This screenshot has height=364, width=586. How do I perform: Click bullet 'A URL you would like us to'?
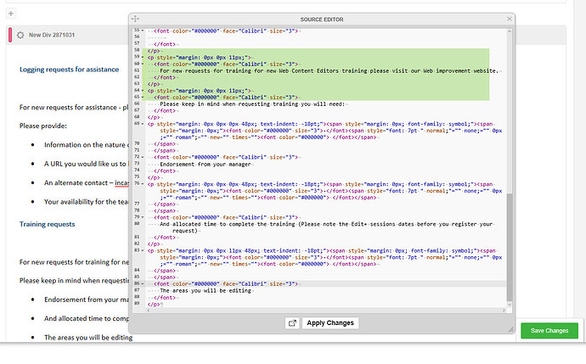point(86,164)
